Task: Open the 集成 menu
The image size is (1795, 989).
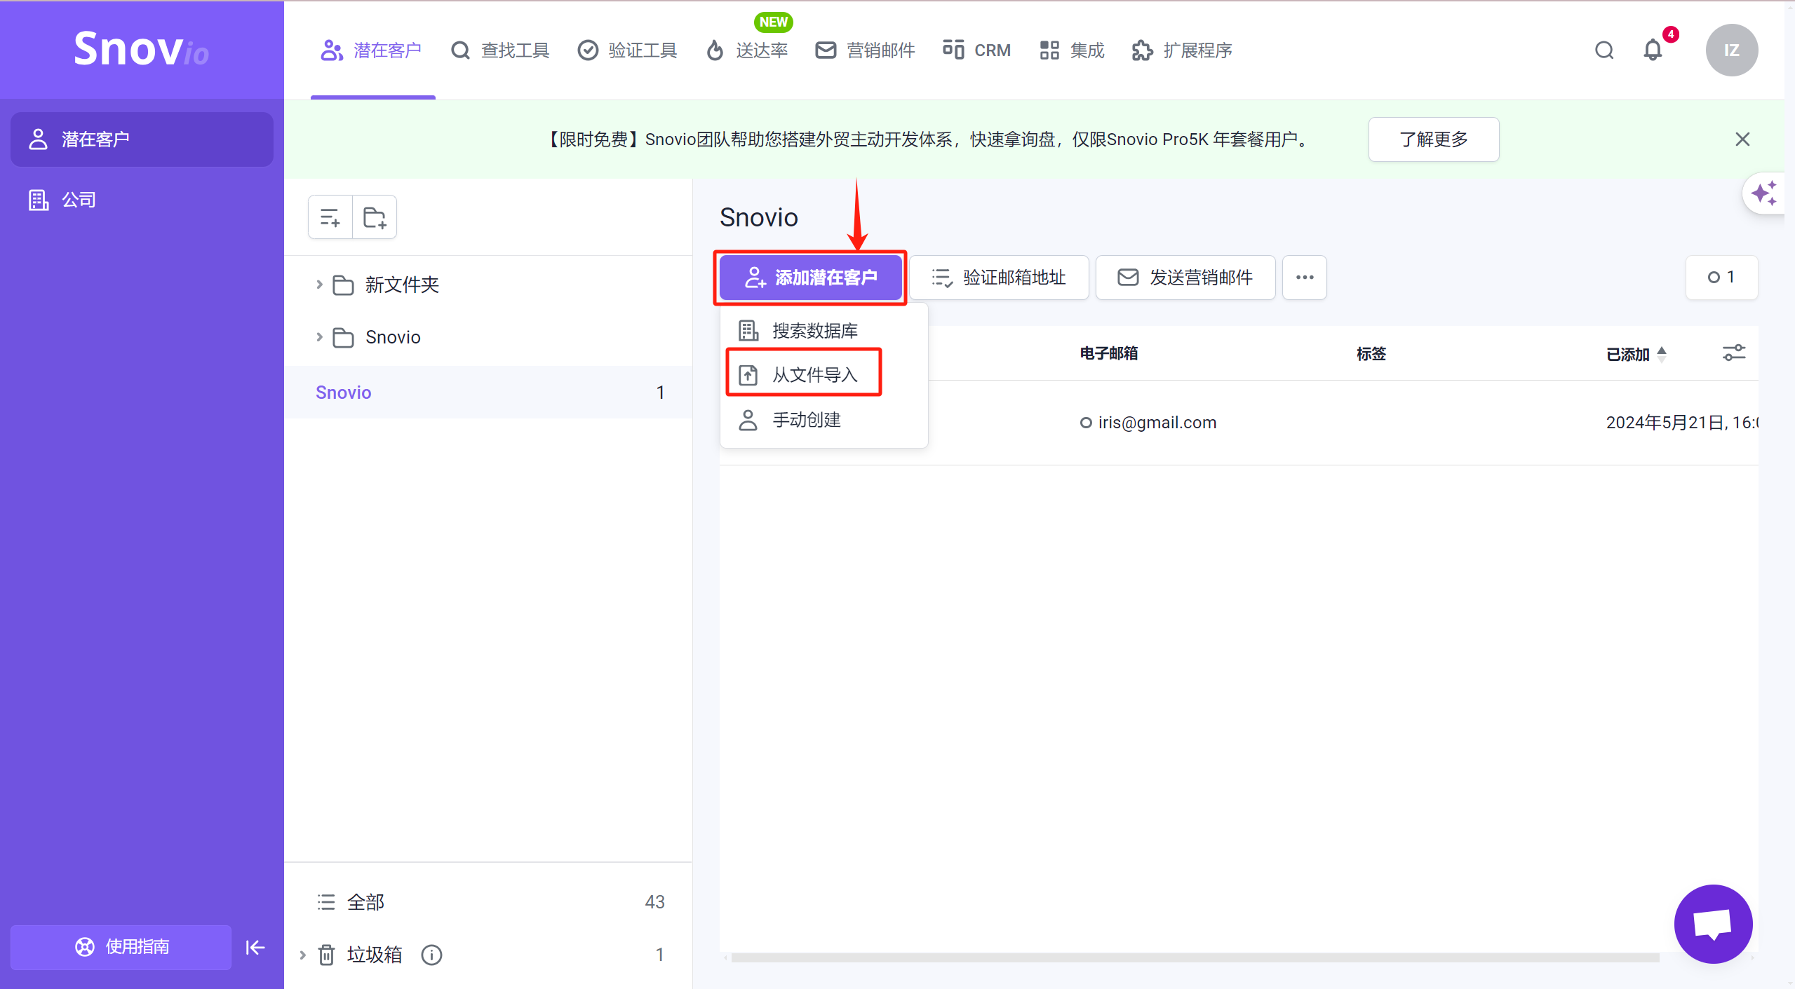Action: pos(1072,50)
